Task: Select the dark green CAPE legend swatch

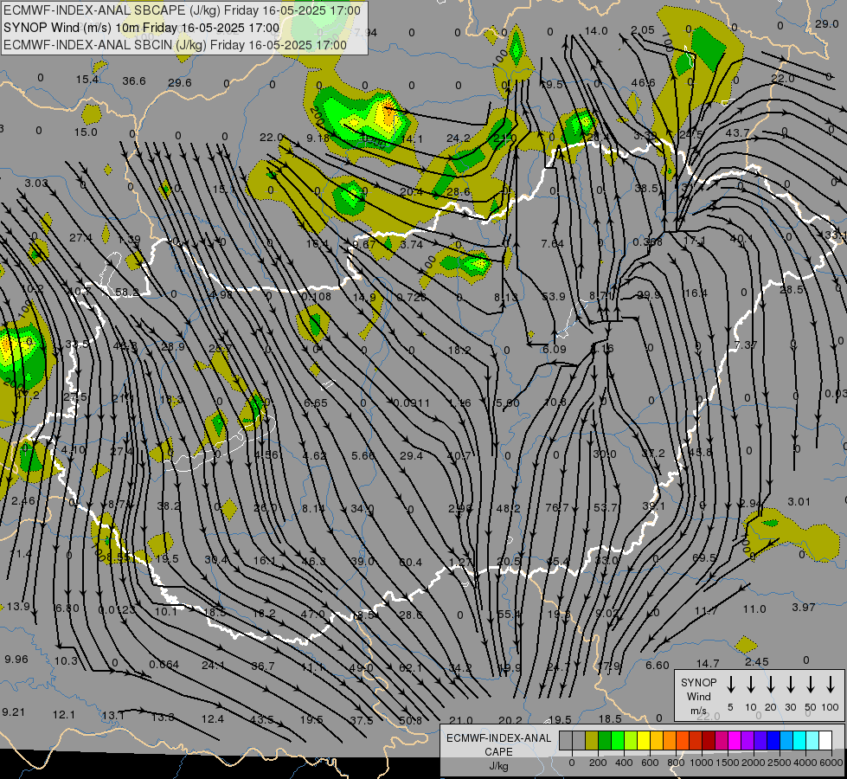Action: [x=605, y=740]
